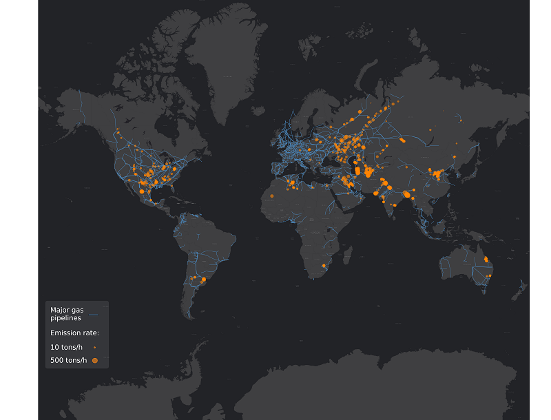Click the small 10 tons/h orange dot
Viewport: 551px width, 420px height.
(x=94, y=347)
